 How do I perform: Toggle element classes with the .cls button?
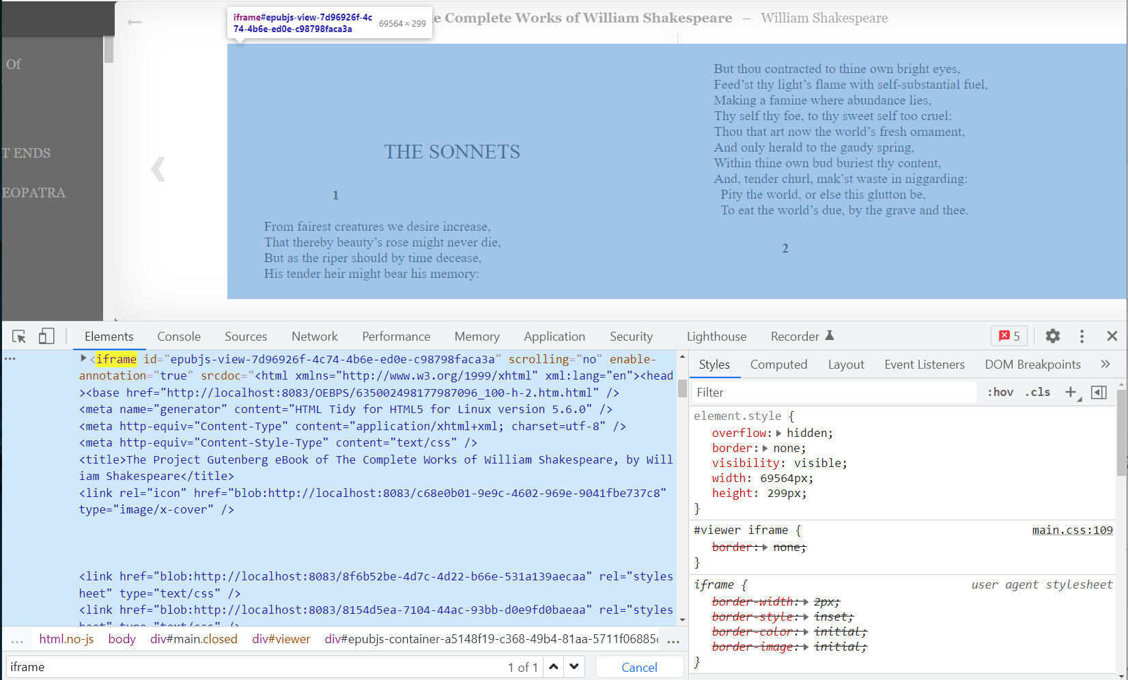(x=1037, y=392)
